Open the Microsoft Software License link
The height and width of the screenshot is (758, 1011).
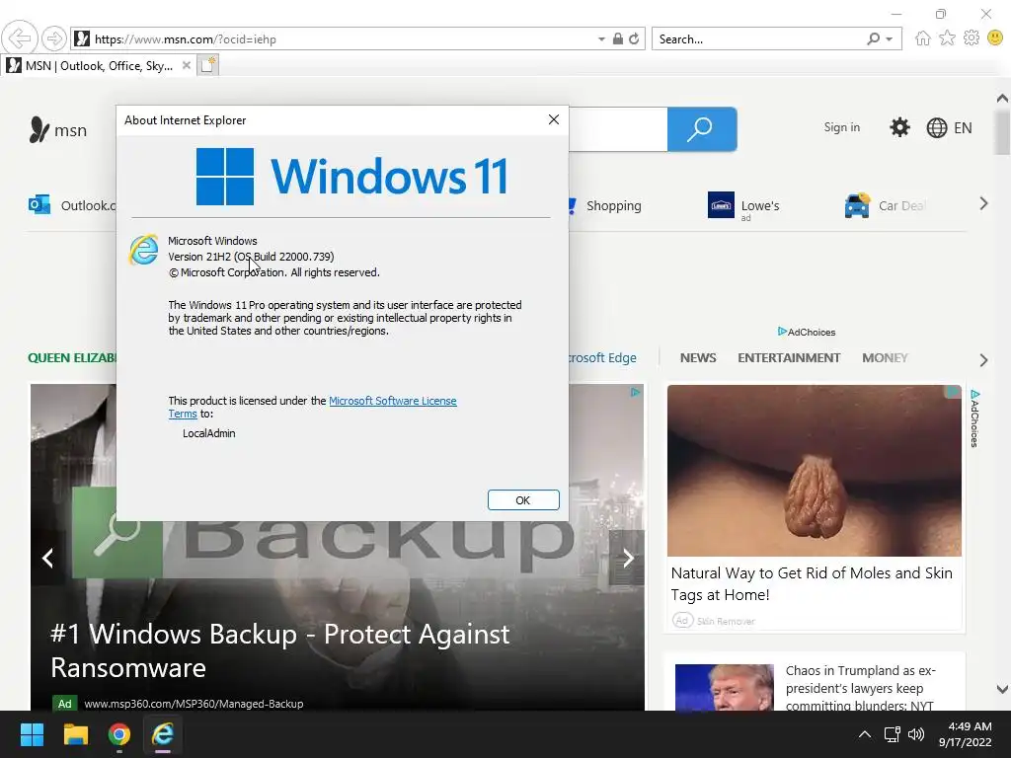393,401
